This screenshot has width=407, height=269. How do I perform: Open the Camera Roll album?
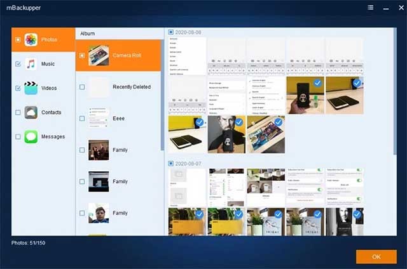[127, 55]
